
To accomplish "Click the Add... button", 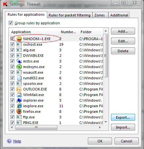I will (x=123, y=31).
